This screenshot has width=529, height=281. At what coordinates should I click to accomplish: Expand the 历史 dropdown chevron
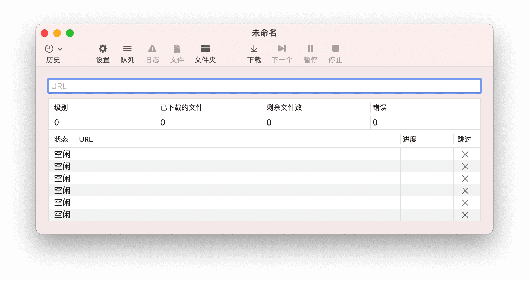click(x=60, y=49)
